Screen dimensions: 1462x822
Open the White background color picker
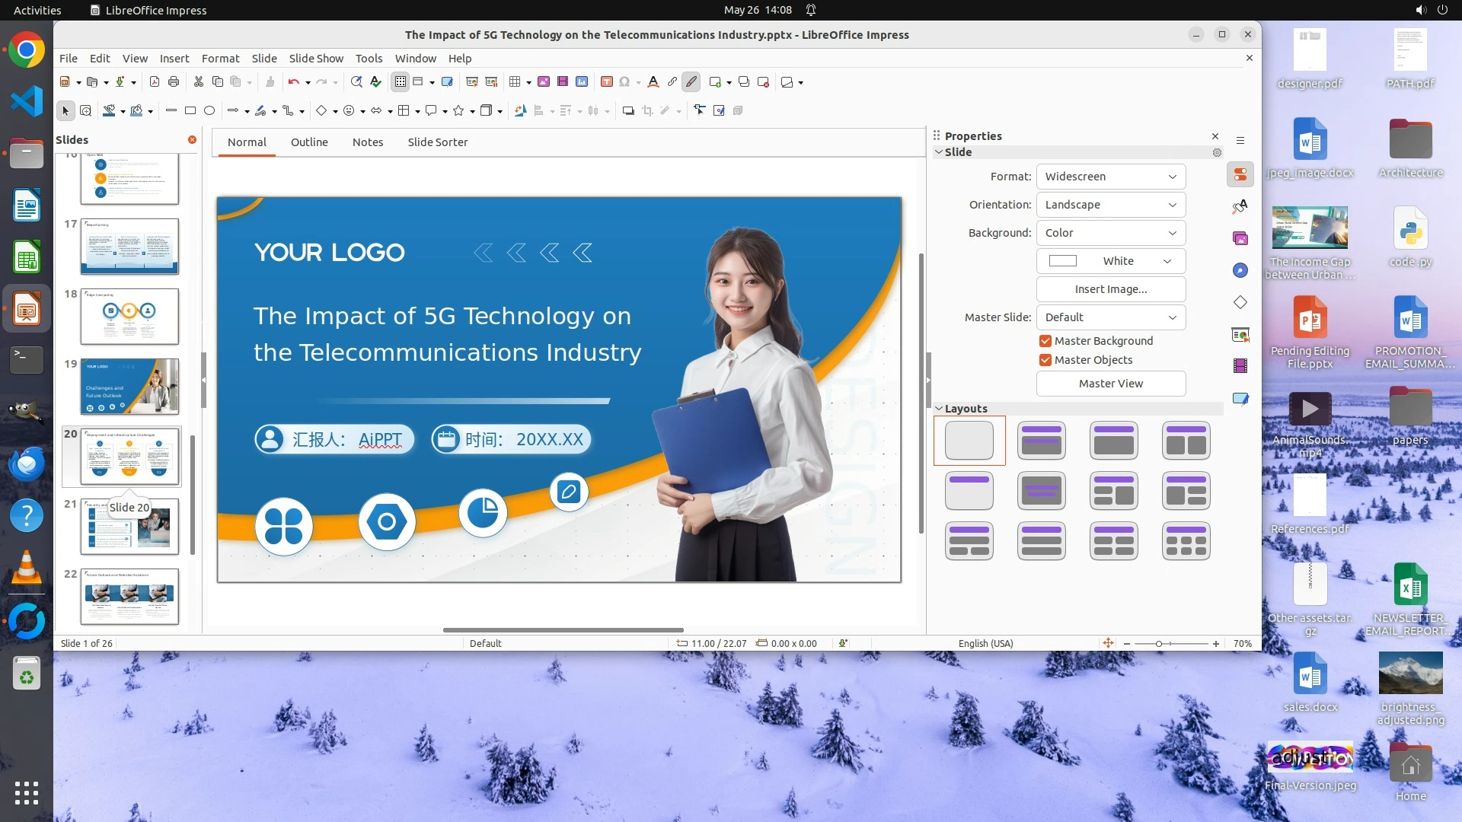pos(1110,261)
